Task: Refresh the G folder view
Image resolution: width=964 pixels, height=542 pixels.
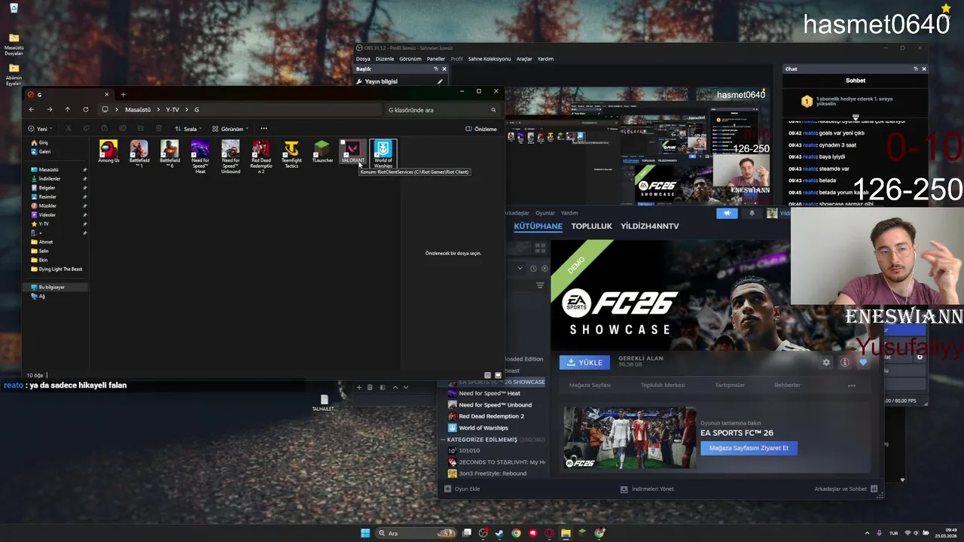Action: (86, 110)
